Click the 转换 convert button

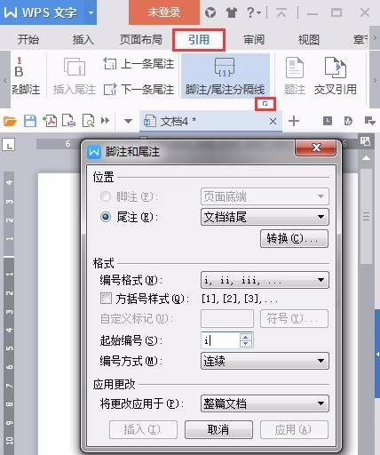pos(294,238)
